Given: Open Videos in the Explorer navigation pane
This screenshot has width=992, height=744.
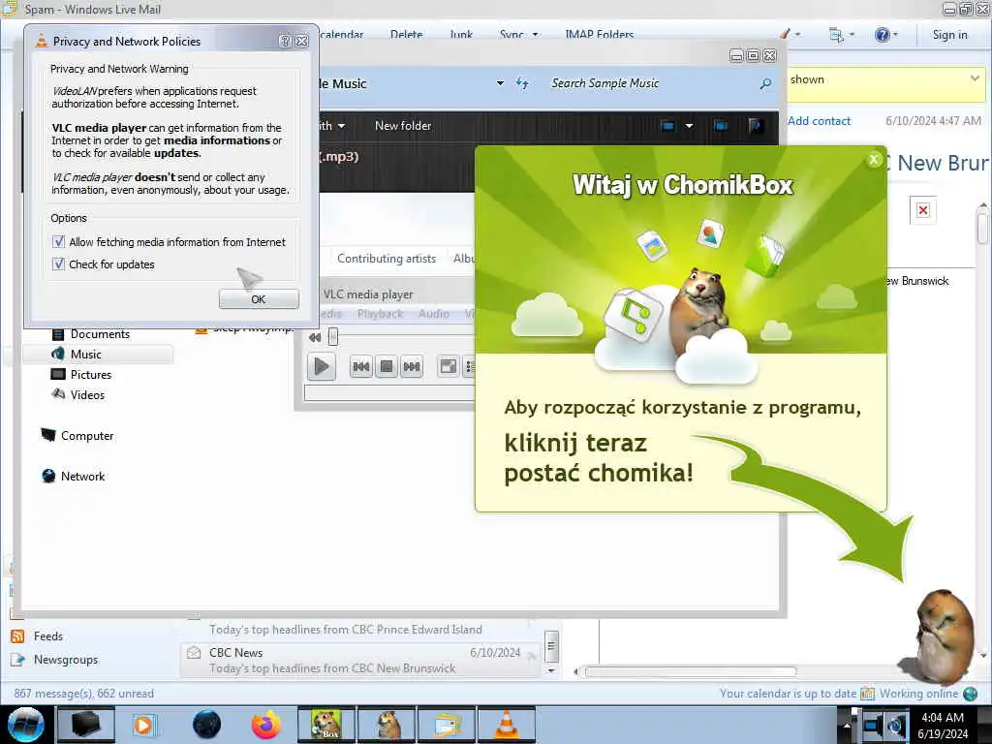Looking at the screenshot, I should 87,395.
